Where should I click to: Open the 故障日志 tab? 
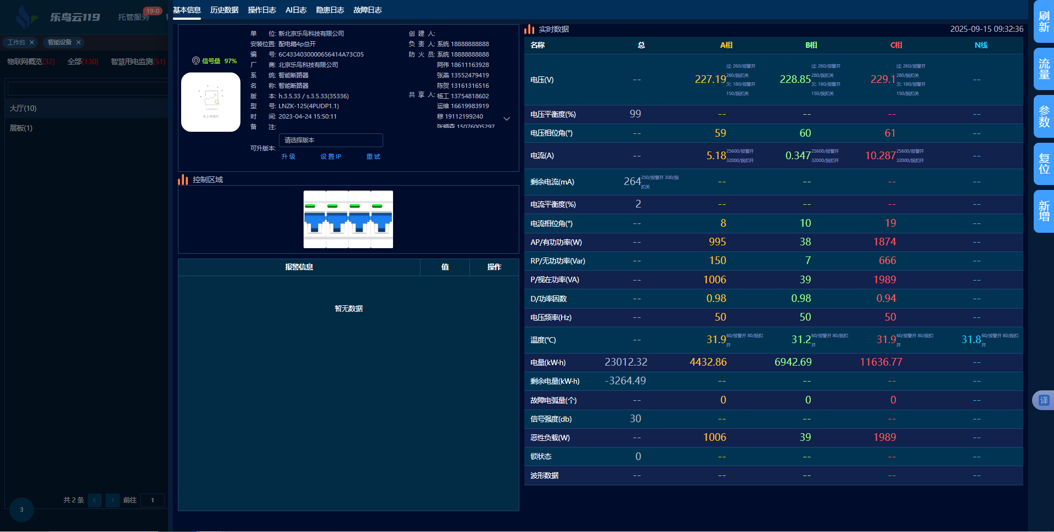pyautogui.click(x=367, y=10)
